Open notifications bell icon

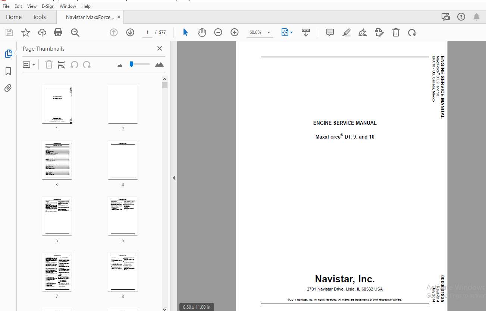476,17
